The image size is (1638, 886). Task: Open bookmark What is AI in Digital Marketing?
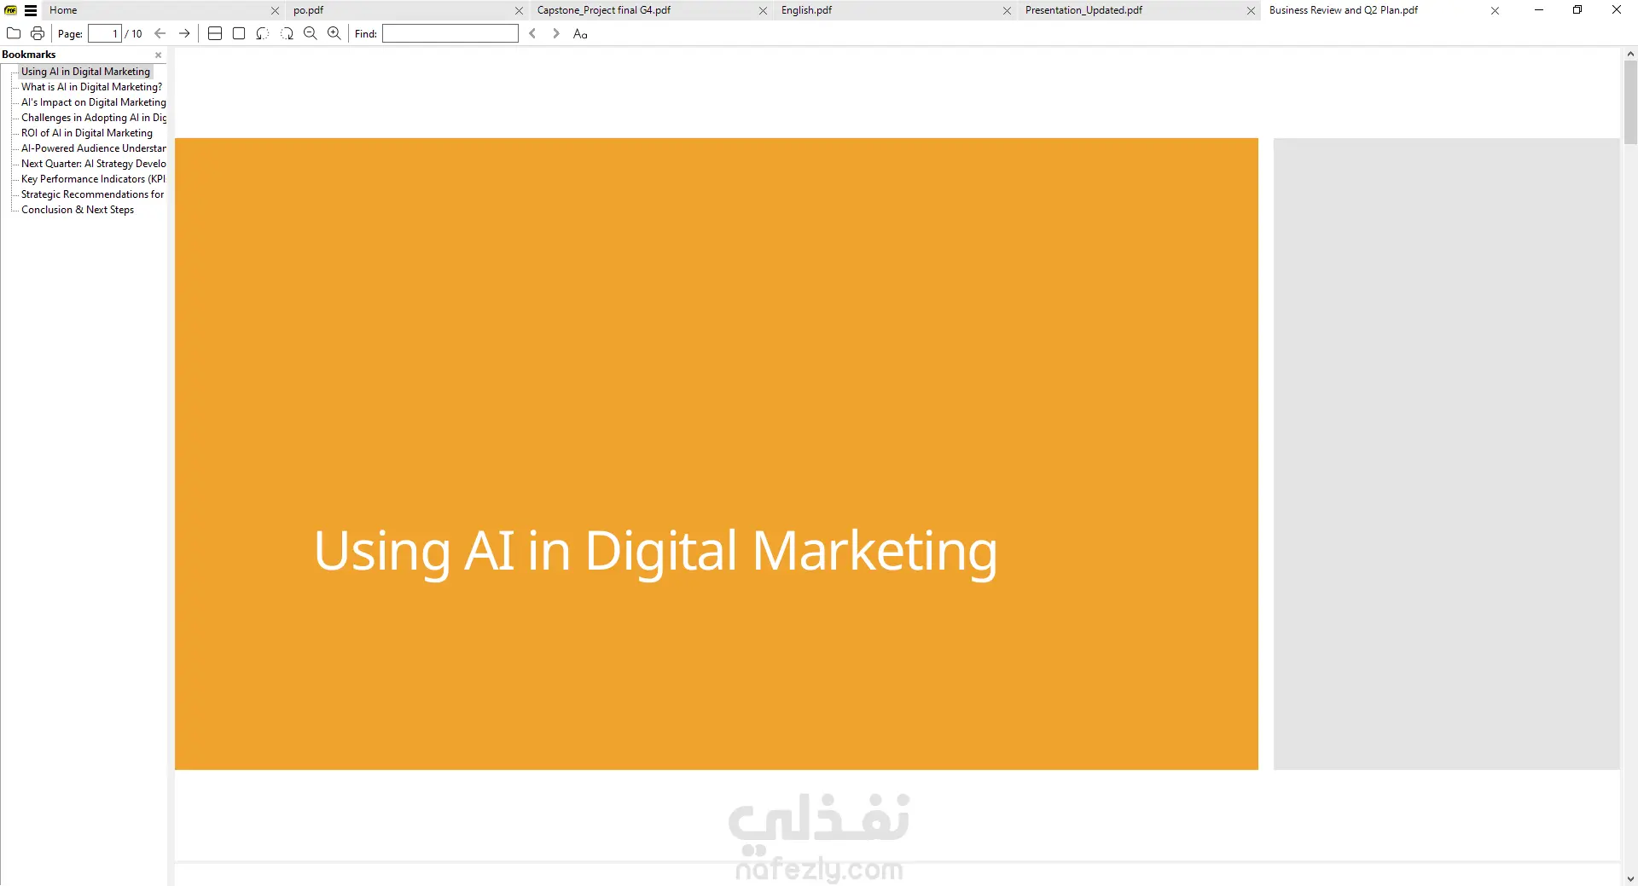91,87
